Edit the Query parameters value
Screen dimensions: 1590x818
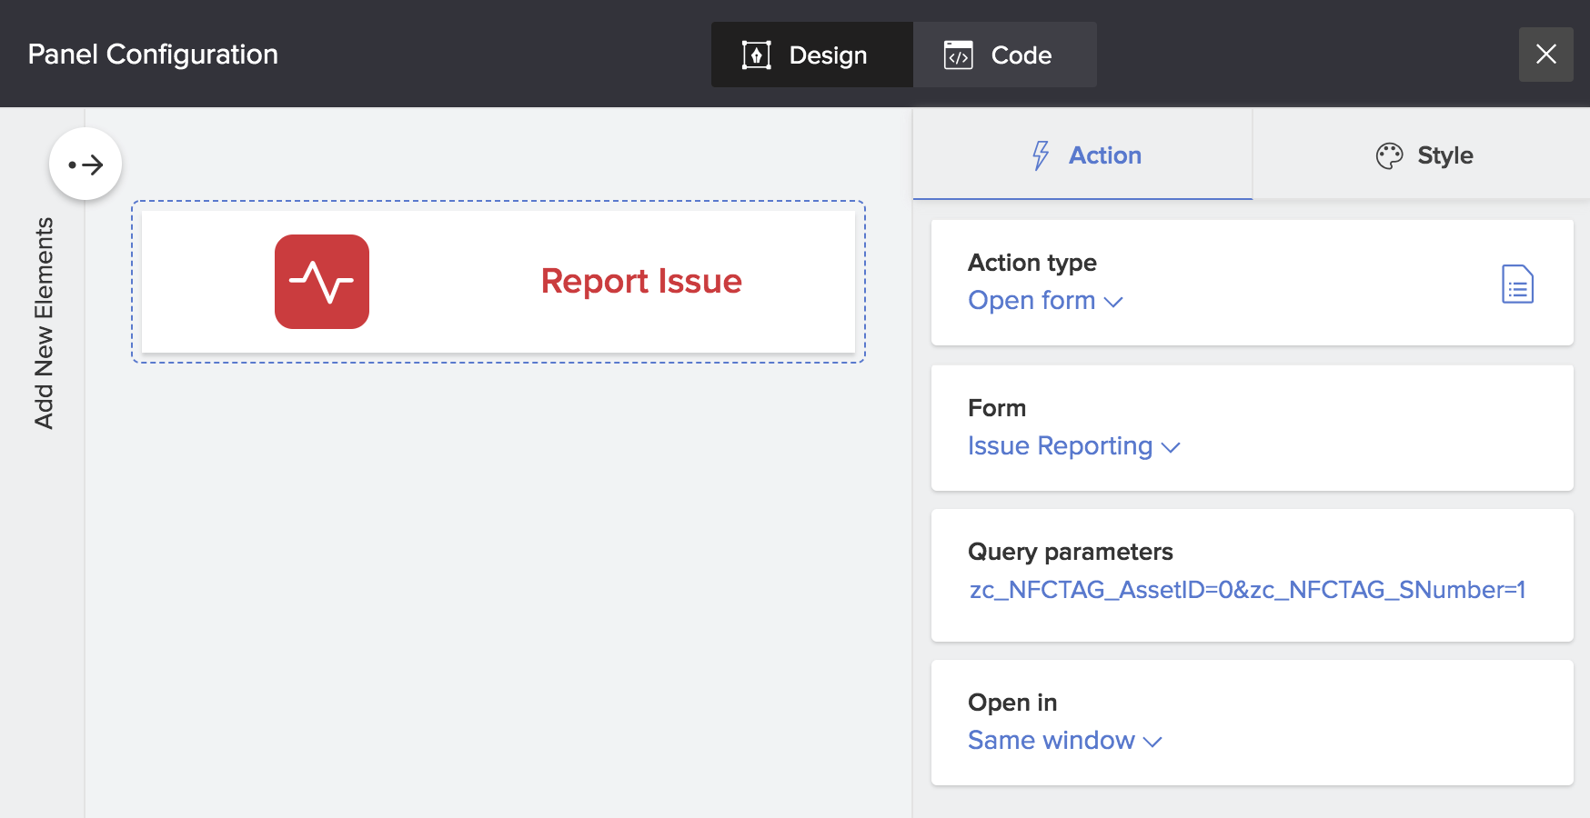[x=1246, y=590]
